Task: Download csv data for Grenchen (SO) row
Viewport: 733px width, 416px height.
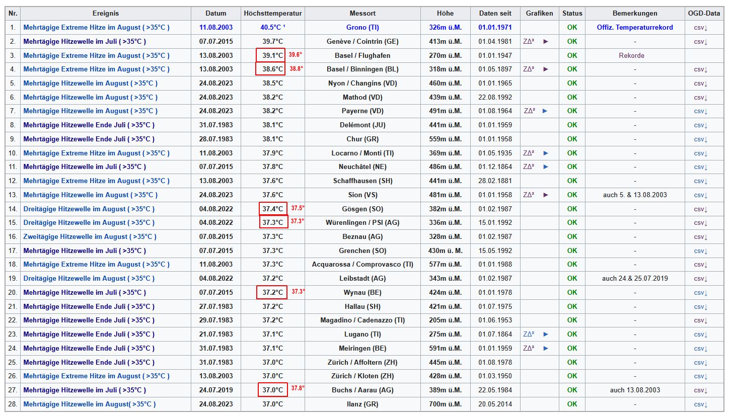Action: pos(701,251)
